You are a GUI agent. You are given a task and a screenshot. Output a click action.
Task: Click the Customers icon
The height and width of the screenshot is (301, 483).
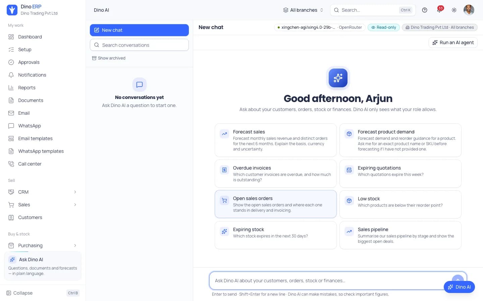point(11,217)
